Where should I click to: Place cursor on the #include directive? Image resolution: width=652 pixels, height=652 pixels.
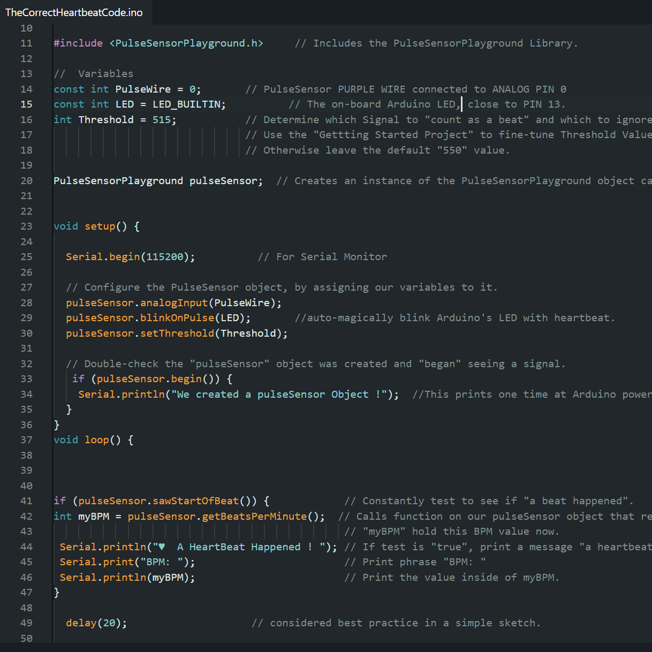(x=78, y=43)
